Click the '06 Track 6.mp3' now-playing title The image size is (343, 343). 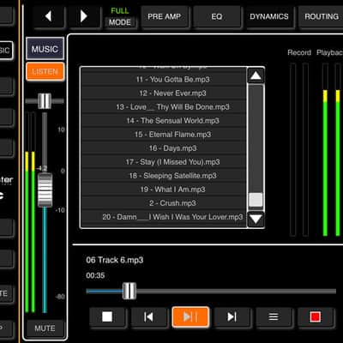(x=115, y=260)
